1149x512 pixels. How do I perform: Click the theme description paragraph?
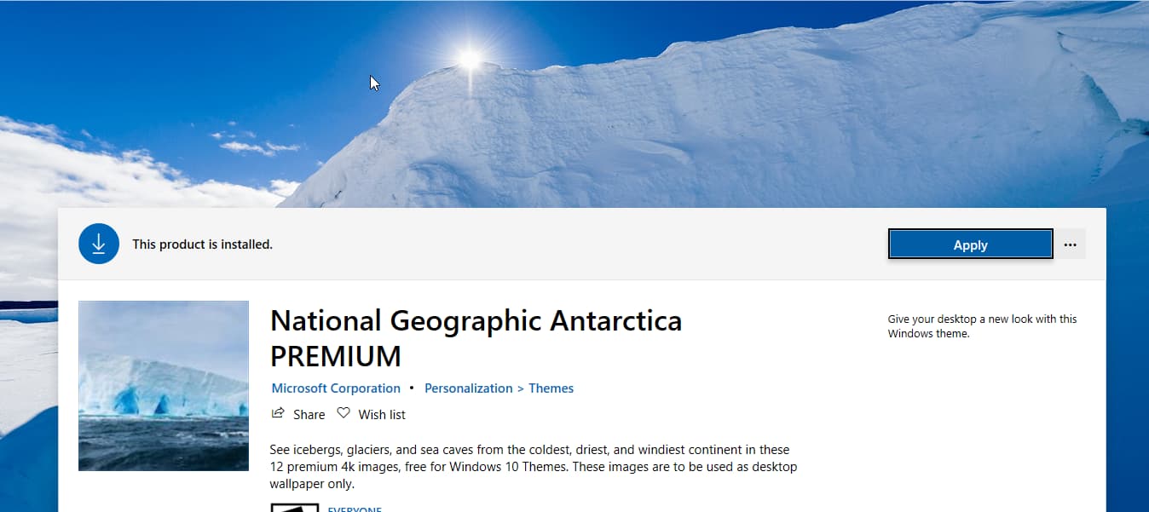click(533, 466)
